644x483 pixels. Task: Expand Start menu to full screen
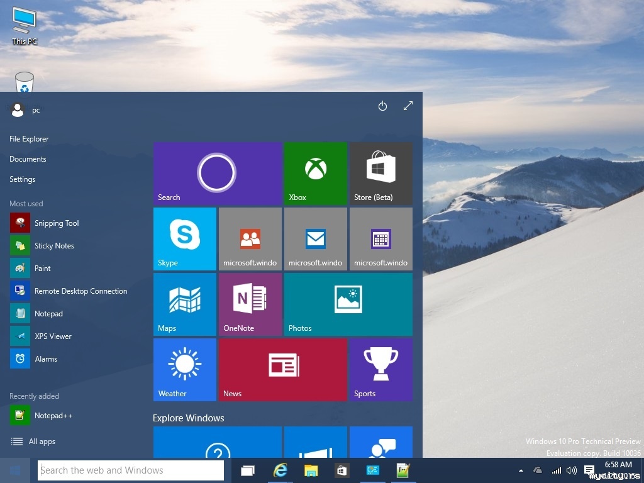408,106
